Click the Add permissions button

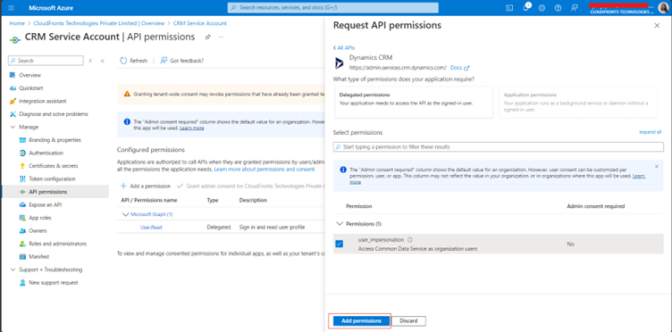pyautogui.click(x=361, y=321)
